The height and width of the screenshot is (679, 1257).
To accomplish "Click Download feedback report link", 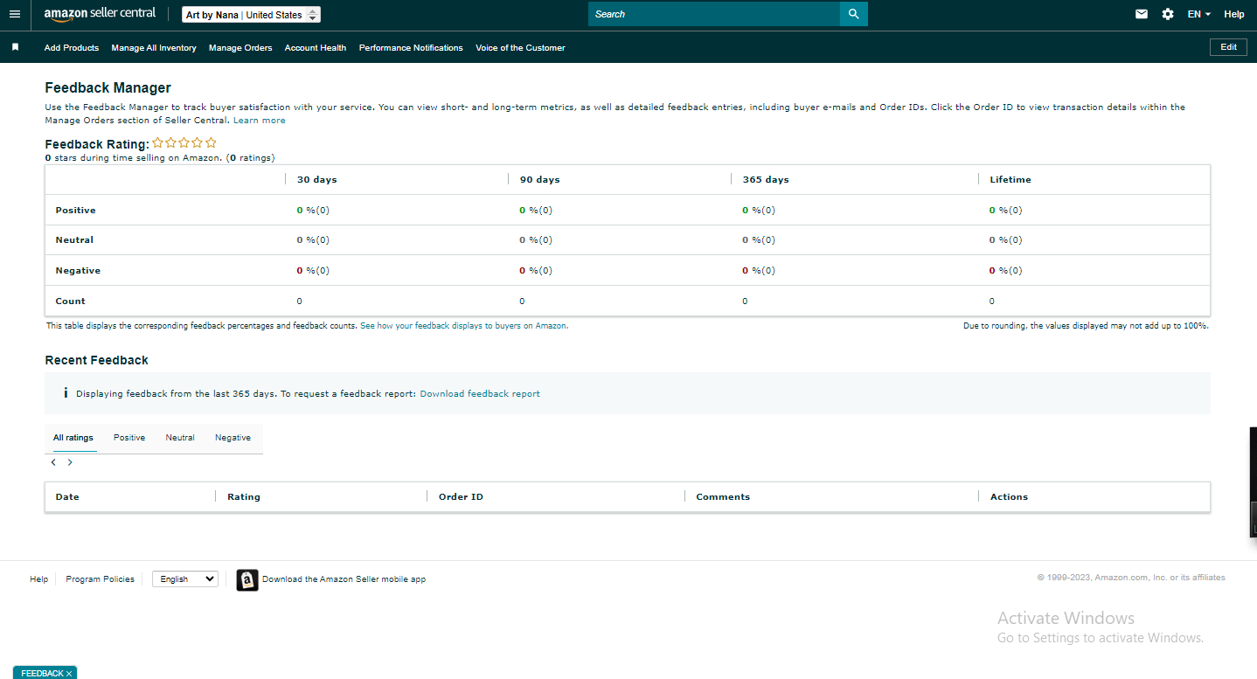I will (x=480, y=394).
